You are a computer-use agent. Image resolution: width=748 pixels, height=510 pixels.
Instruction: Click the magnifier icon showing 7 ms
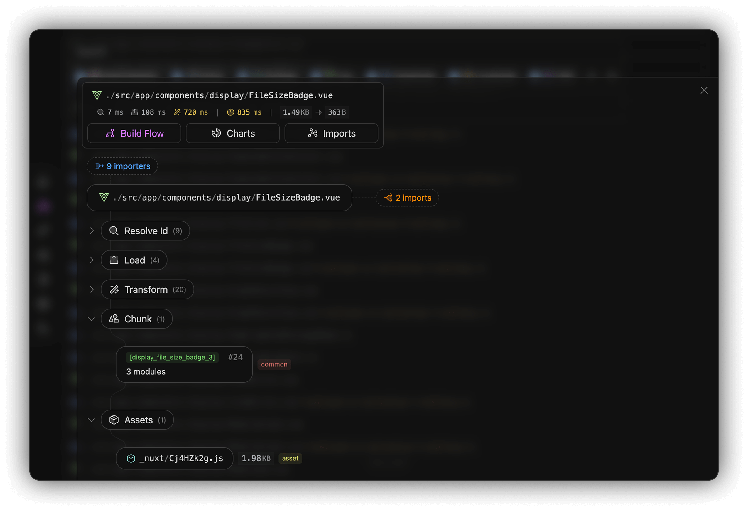[x=101, y=112]
